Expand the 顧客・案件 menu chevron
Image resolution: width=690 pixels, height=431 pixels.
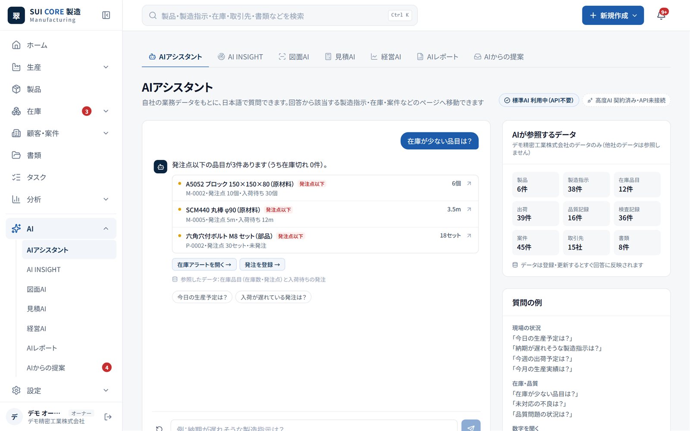point(106,133)
